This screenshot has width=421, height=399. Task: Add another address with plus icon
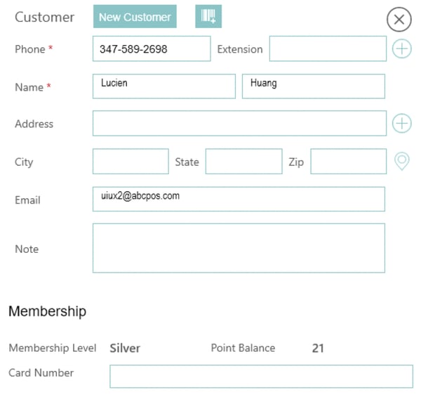[401, 124]
